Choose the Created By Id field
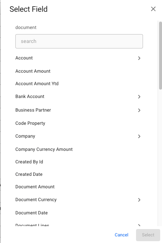The width and height of the screenshot is (162, 243). click(x=29, y=162)
